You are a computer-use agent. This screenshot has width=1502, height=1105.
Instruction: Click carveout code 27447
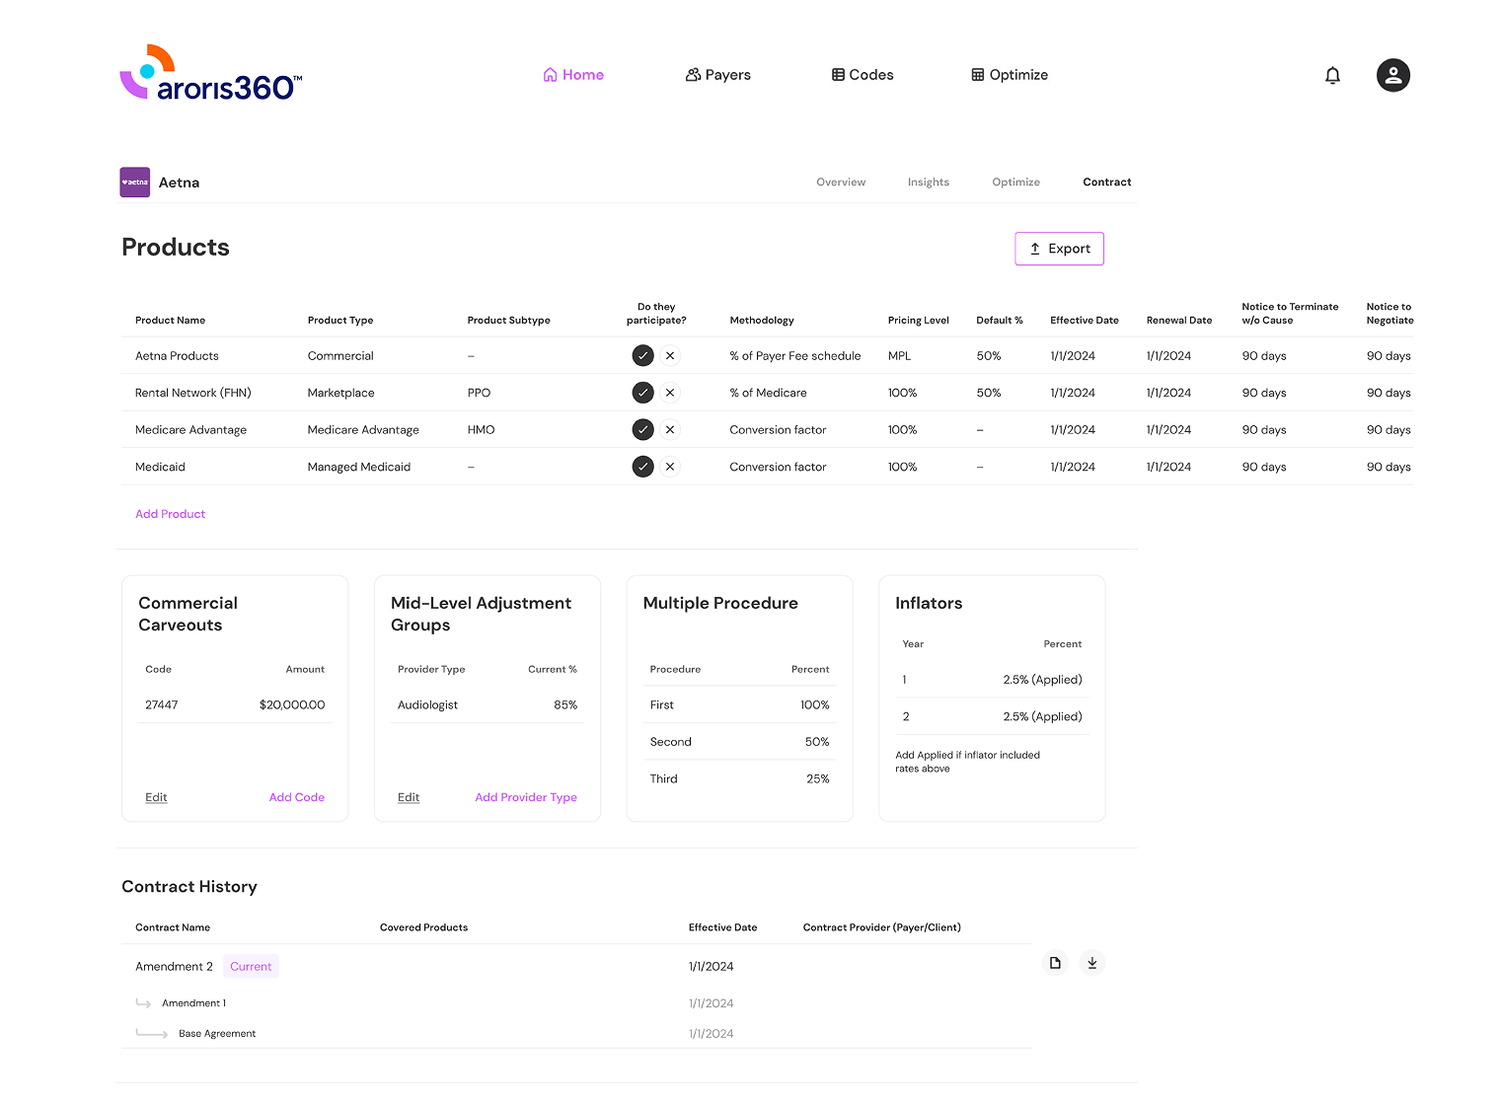coord(161,705)
